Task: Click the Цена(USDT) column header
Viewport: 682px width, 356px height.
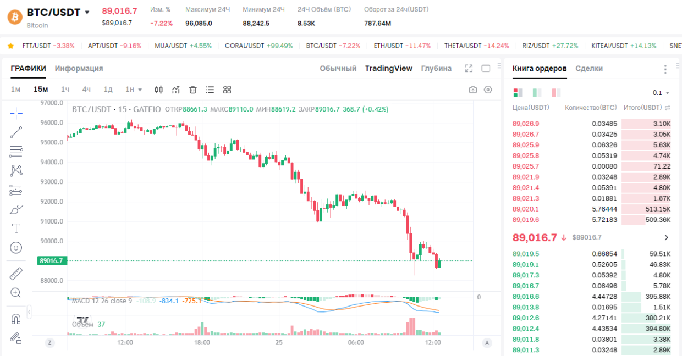Action: 531,108
